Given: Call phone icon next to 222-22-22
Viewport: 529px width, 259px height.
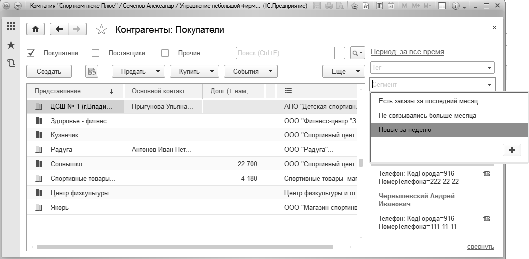Looking at the screenshot, I should click(487, 174).
